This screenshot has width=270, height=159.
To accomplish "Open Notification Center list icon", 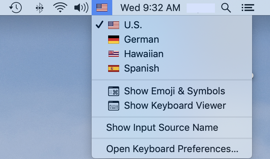I will coord(248,8).
